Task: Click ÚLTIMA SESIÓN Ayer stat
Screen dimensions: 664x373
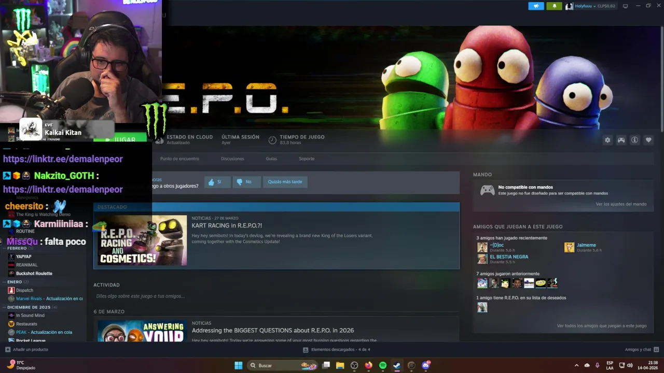Action: (x=240, y=139)
